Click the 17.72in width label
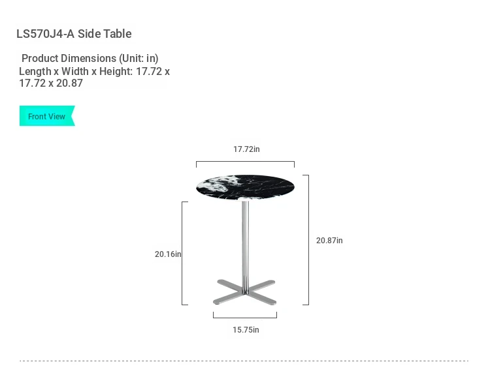Viewport: 490px width, 375px height. click(246, 149)
